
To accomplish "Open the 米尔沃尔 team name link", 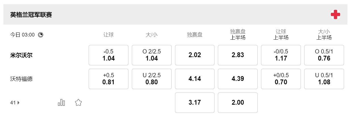I will [x=21, y=55].
